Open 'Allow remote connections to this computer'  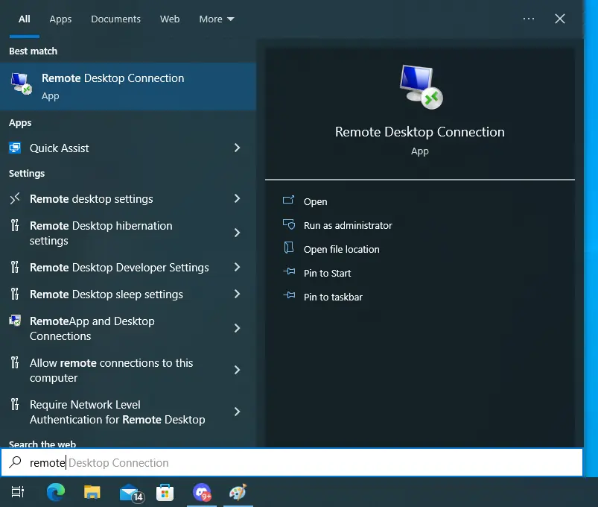pos(112,370)
